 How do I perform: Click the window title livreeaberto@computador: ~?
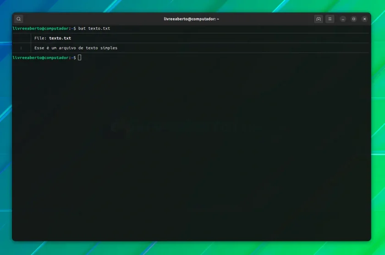click(x=192, y=19)
